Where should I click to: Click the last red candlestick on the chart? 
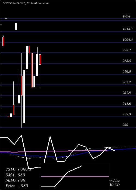(40, 59)
